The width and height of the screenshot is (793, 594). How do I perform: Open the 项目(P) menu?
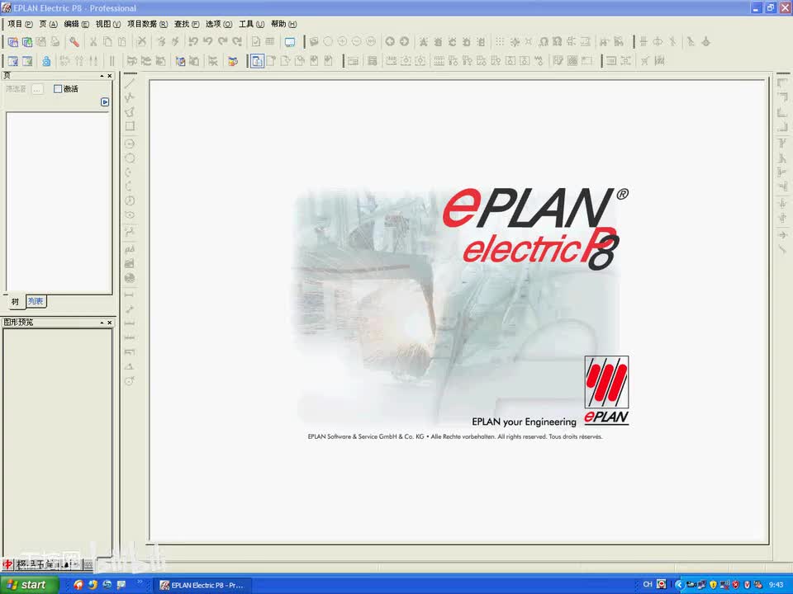[x=20, y=24]
